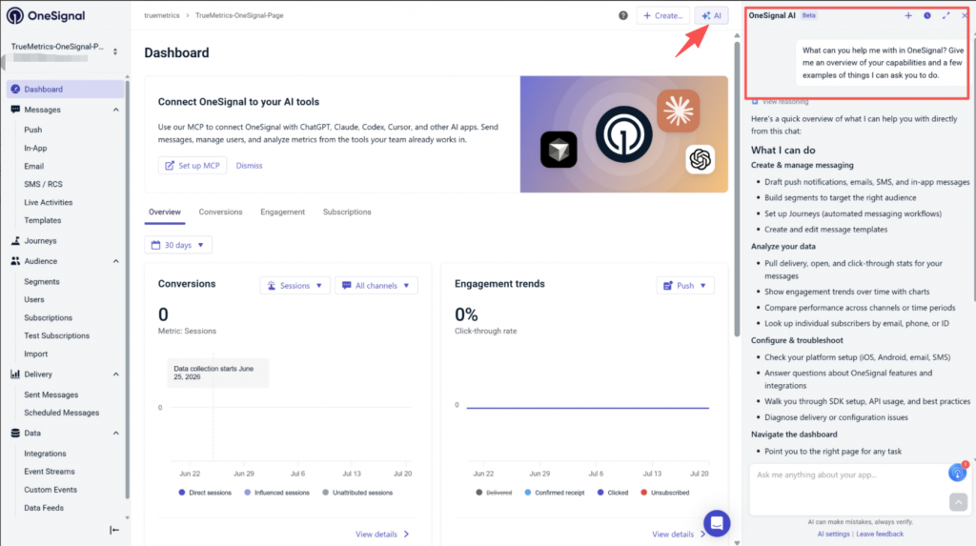Click Set up MCP button

coord(193,166)
